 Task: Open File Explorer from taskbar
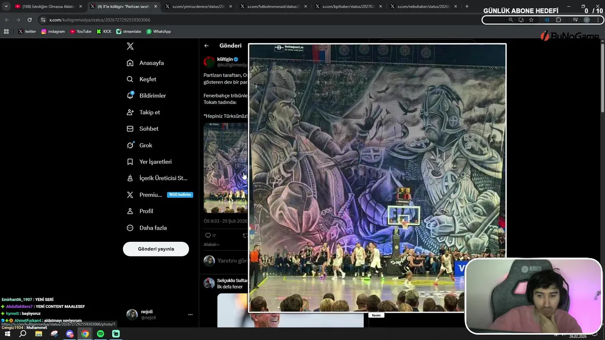pyautogui.click(x=39, y=334)
